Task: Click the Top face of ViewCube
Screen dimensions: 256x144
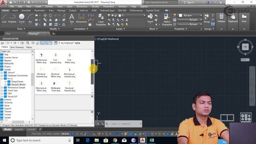Action: click(x=245, y=47)
